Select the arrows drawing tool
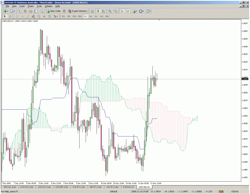Screen dimensions: 250x194 click(55, 16)
